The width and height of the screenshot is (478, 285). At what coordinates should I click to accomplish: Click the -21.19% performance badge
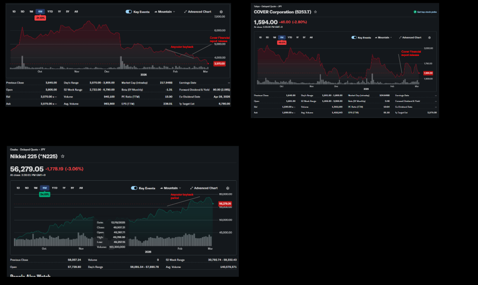tap(40, 18)
